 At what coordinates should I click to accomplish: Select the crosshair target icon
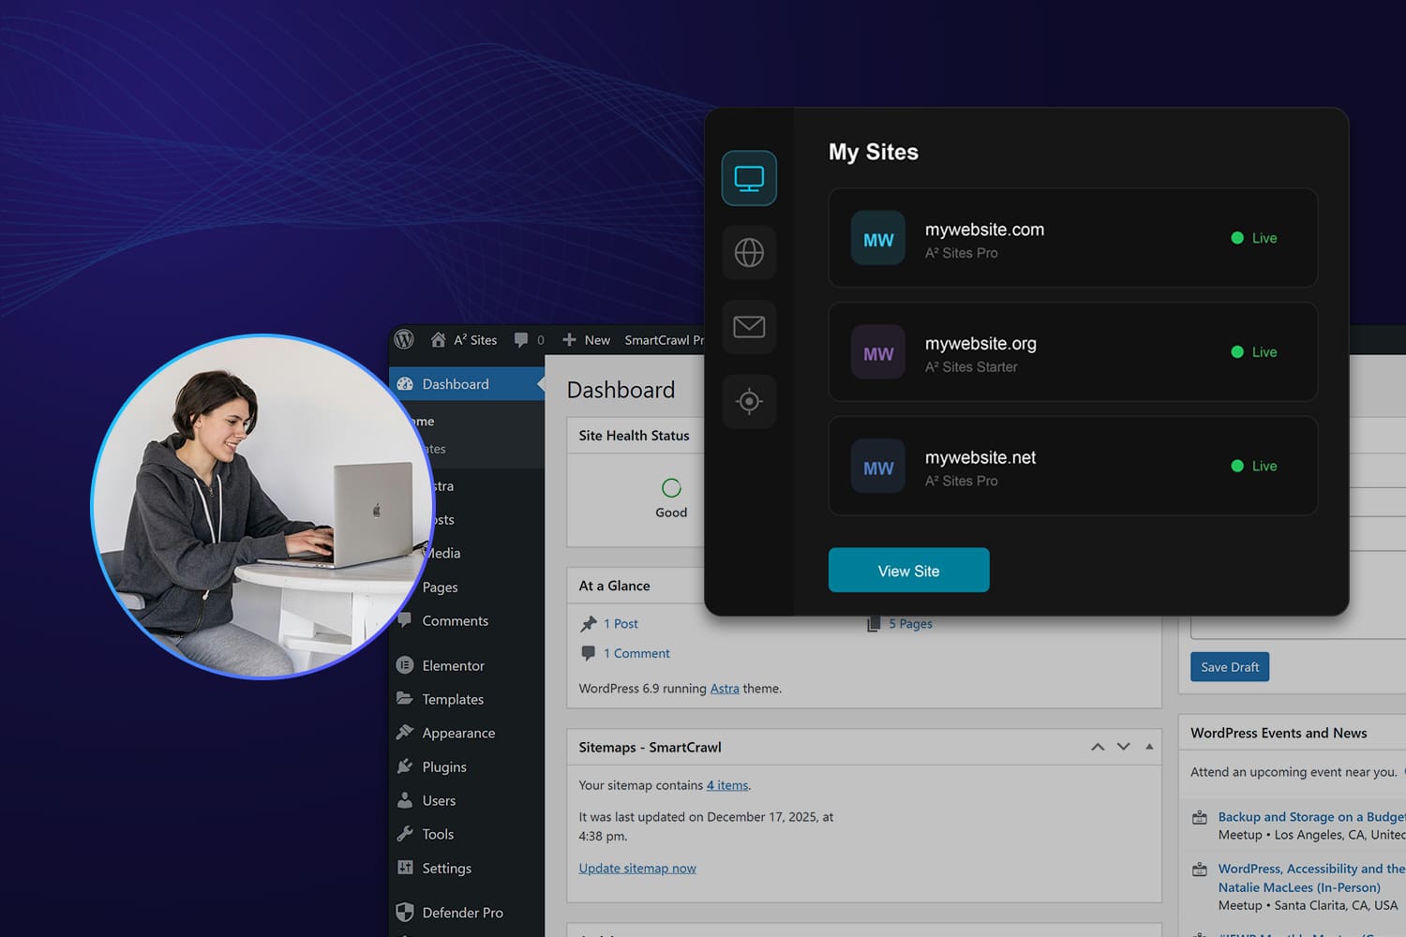click(749, 402)
